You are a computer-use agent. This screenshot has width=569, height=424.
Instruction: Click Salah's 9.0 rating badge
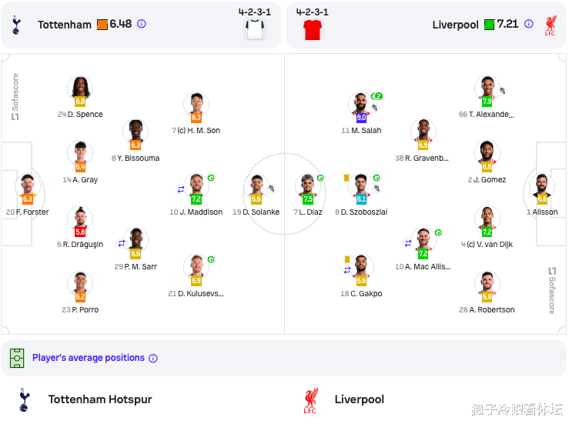click(x=361, y=118)
